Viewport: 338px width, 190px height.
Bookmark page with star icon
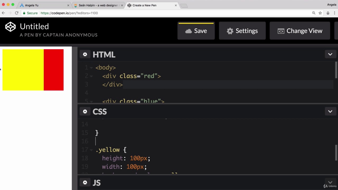(320, 13)
